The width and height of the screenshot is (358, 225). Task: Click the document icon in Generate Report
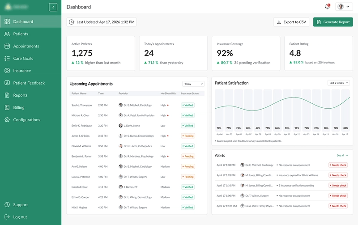tap(319, 22)
